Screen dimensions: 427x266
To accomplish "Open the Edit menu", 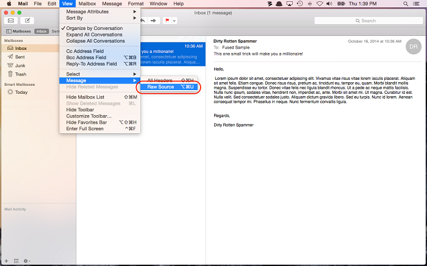I will (52, 4).
